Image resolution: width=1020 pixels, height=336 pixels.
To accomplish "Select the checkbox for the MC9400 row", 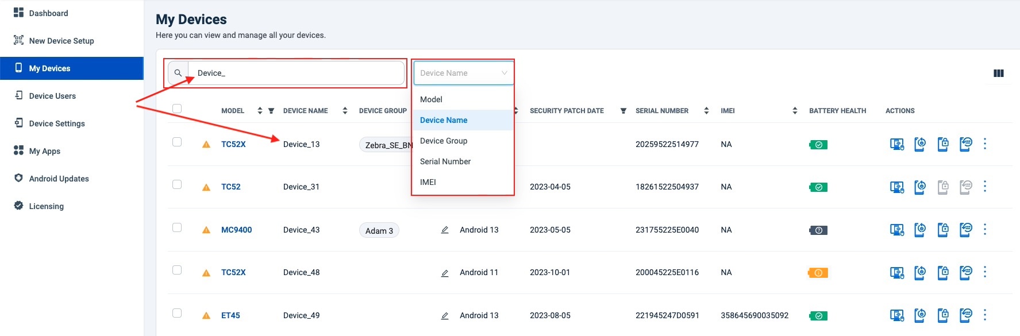I will point(177,227).
